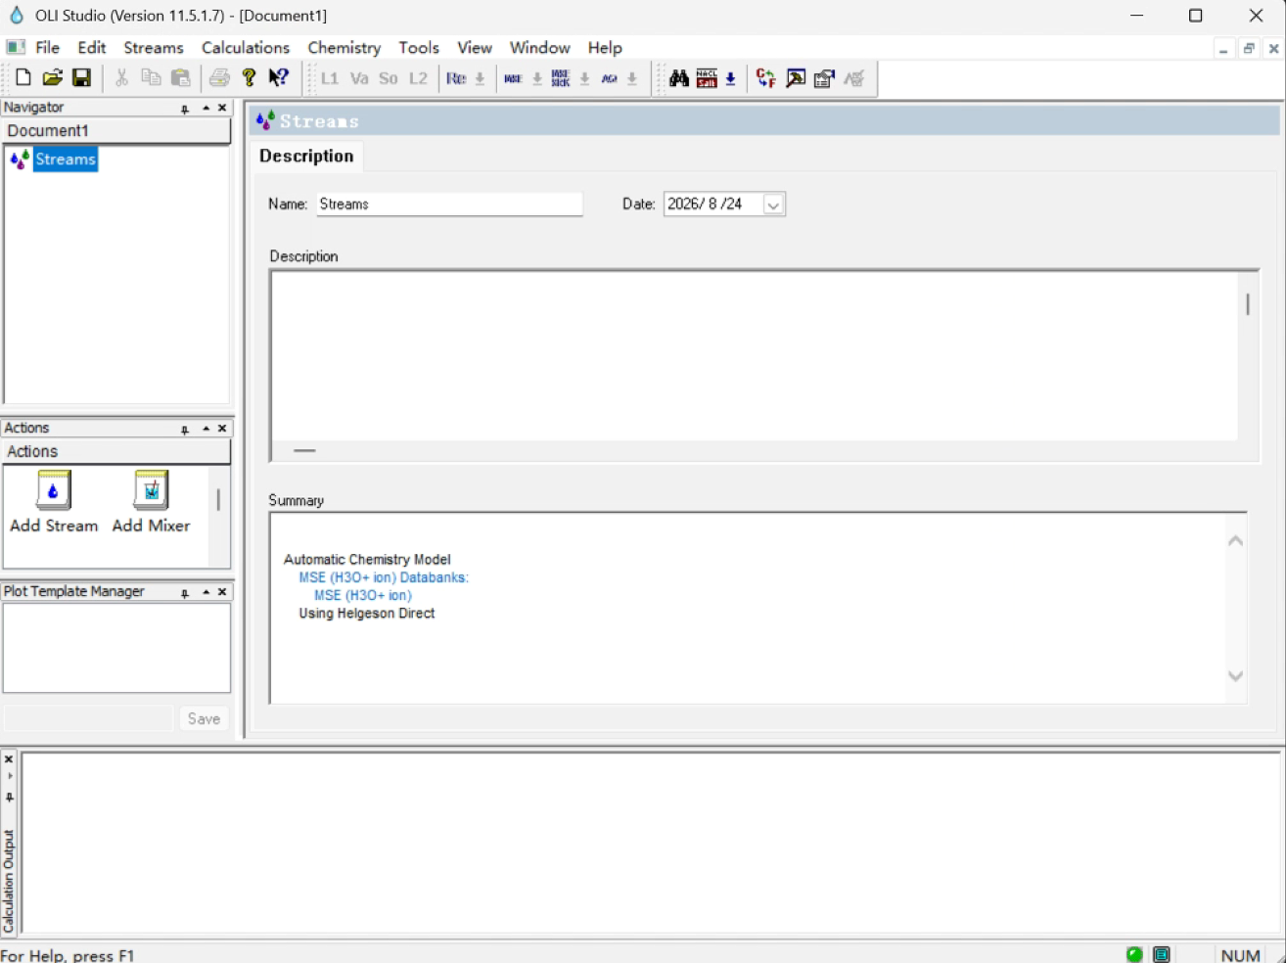The image size is (1286, 963).
Task: Open the Chemistry menu
Action: pos(344,47)
